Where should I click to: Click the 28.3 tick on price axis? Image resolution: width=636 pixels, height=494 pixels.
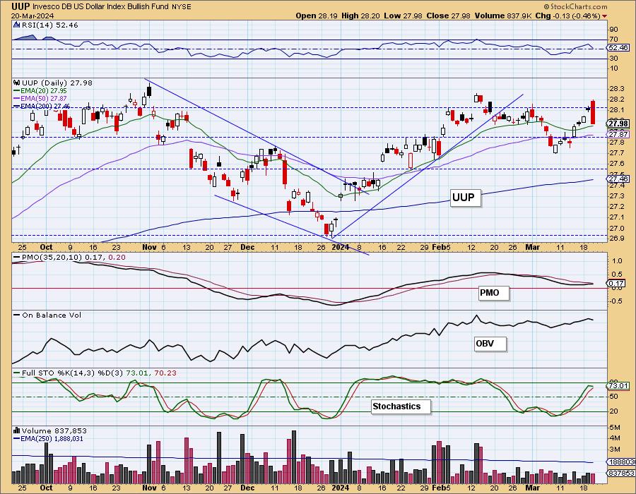tap(616, 89)
